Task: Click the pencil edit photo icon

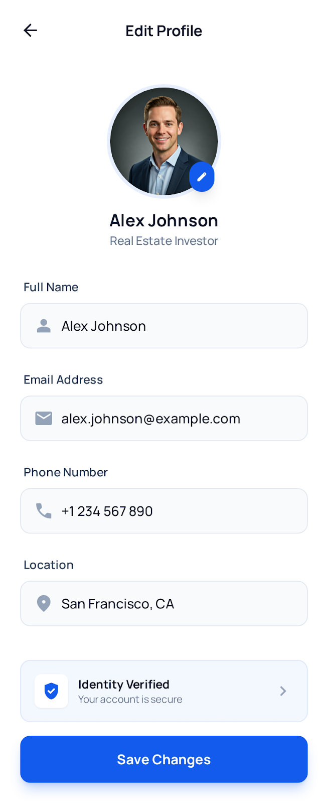Action: coord(202,177)
